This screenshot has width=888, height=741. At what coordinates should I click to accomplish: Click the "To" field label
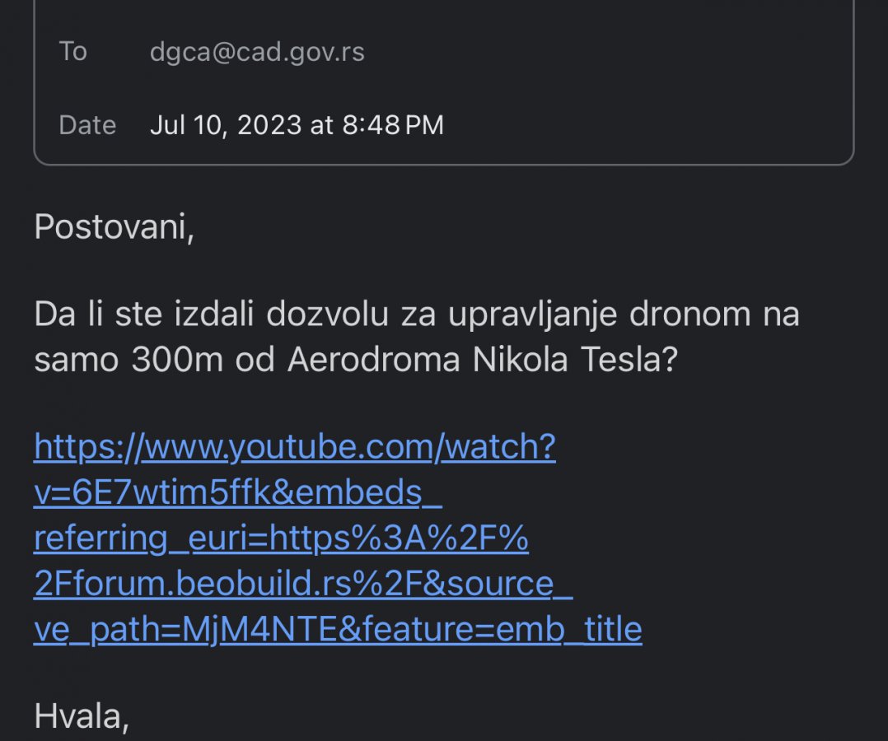72,52
